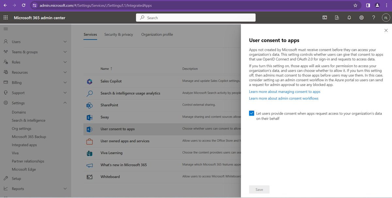Click the download mobile app icon in header

[x=337, y=18]
